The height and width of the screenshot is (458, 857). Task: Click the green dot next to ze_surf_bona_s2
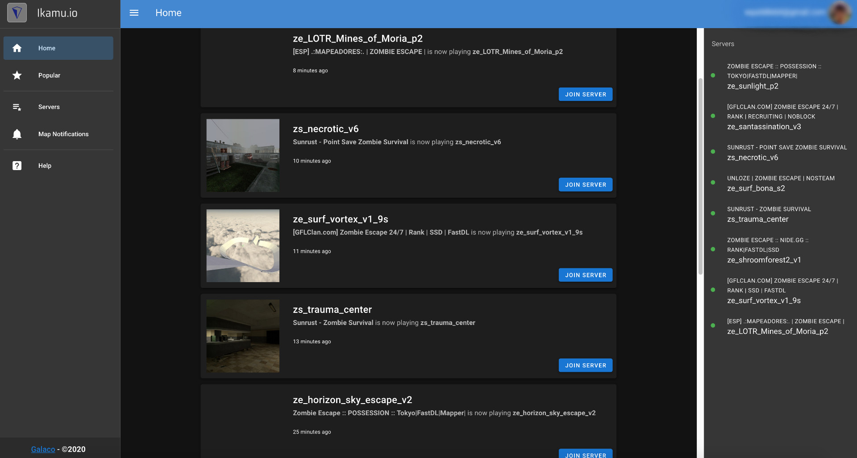(713, 183)
